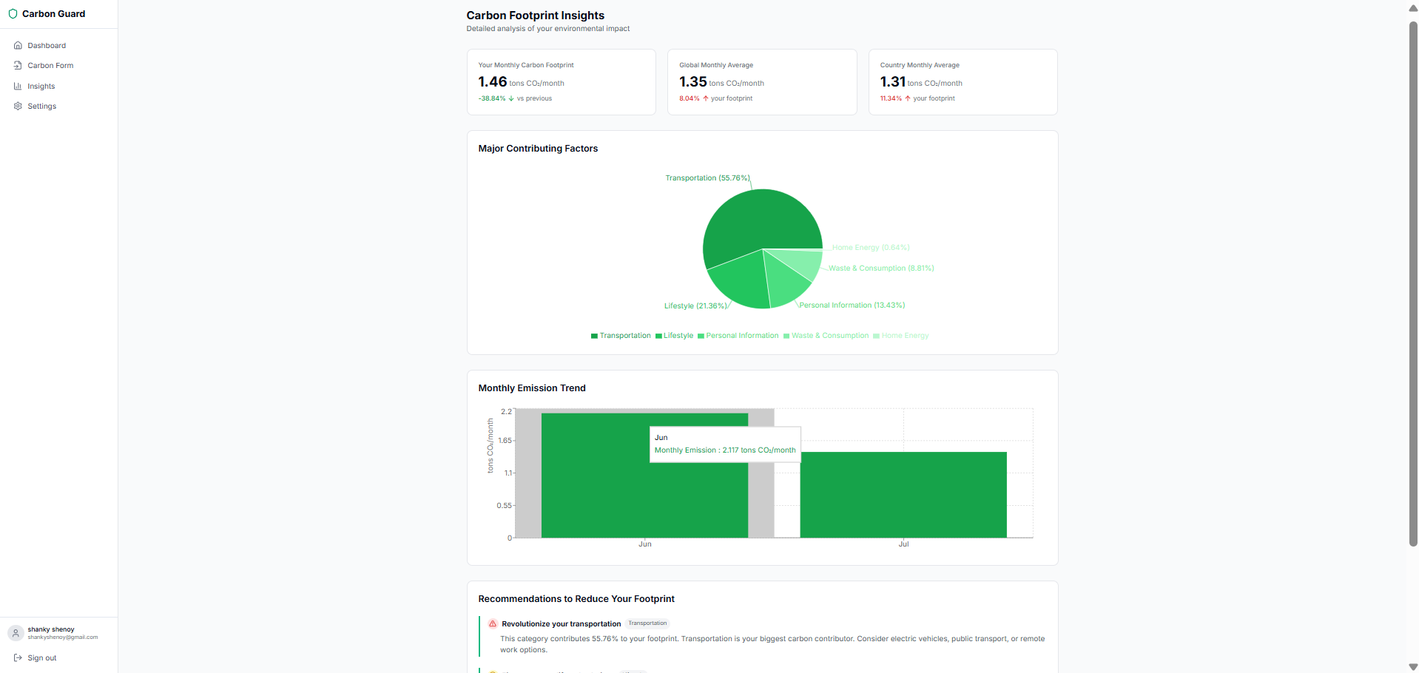Screen dimensions: 1419x673
Task: Click the "1.35" global average value
Action: (x=693, y=82)
